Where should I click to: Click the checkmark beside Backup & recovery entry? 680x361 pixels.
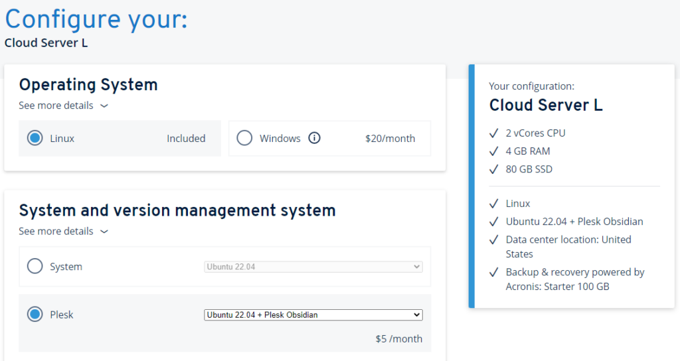click(x=493, y=273)
